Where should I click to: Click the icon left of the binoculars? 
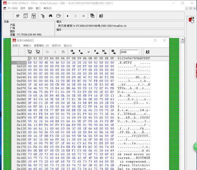click(43, 16)
